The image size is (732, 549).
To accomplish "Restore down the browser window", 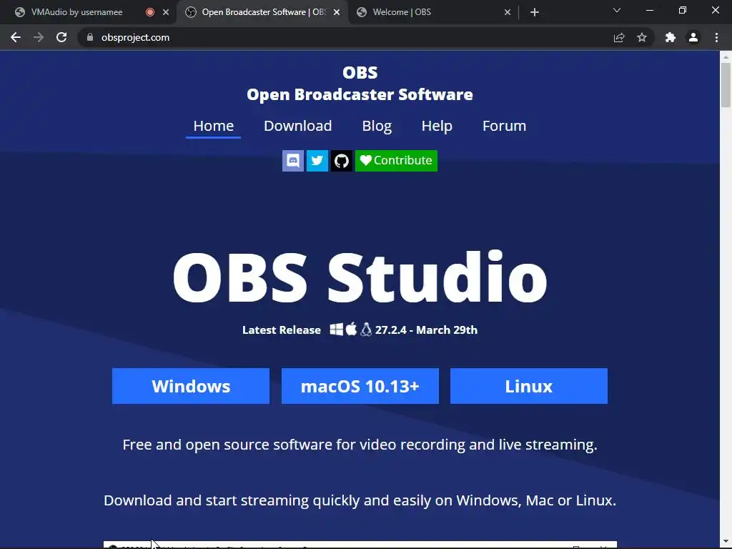I will (x=683, y=10).
